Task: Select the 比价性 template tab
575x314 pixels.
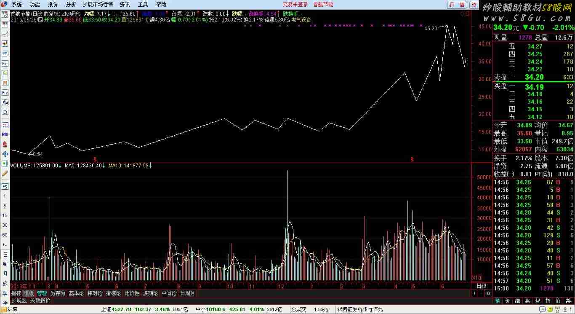Action: click(132, 293)
